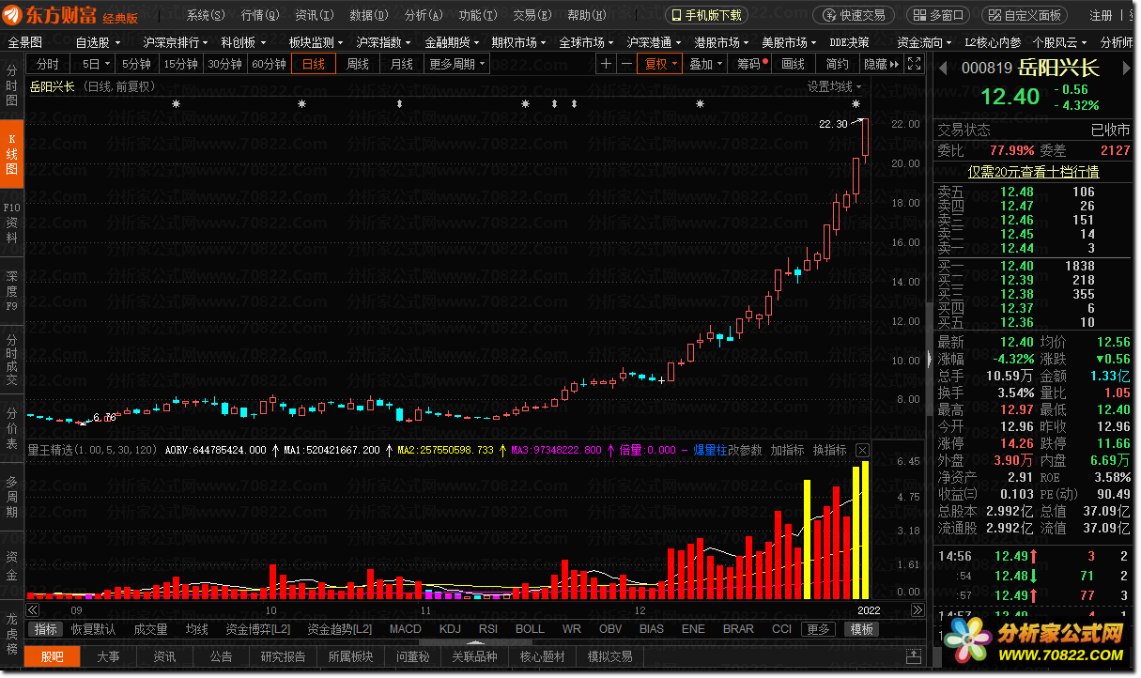Open the 自定义面板 custom panel
Viewport: 1141px width, 678px height.
tap(1025, 15)
